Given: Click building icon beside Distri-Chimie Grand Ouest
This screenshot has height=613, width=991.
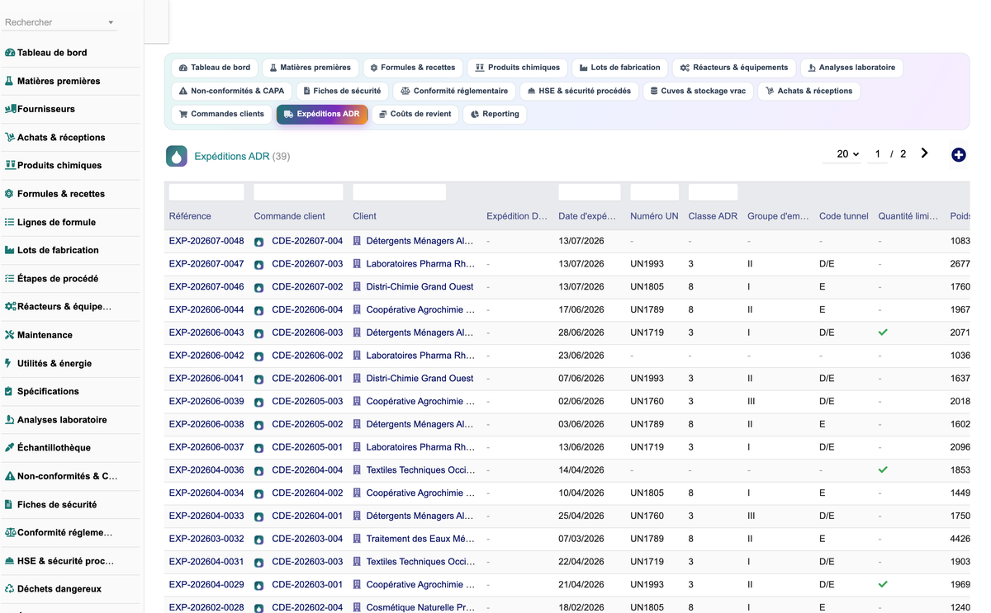Looking at the screenshot, I should [x=358, y=286].
